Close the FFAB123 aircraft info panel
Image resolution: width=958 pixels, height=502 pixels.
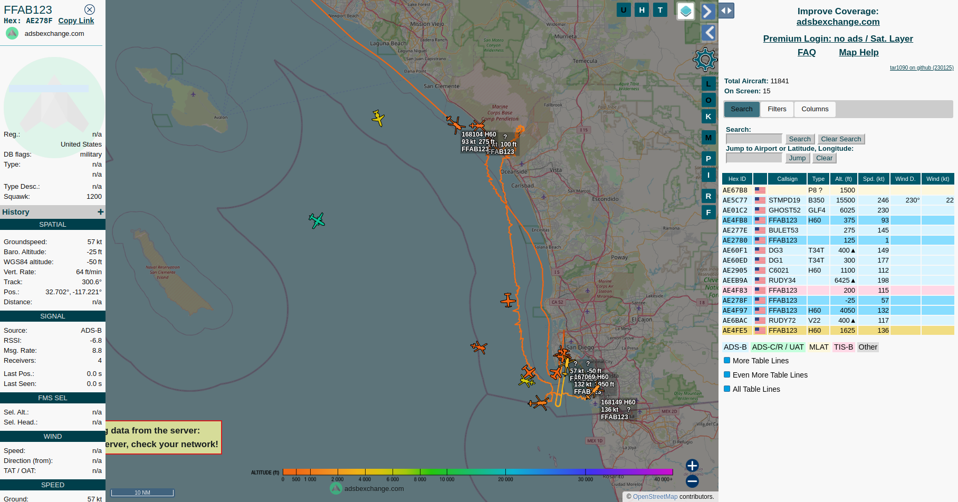tap(90, 9)
